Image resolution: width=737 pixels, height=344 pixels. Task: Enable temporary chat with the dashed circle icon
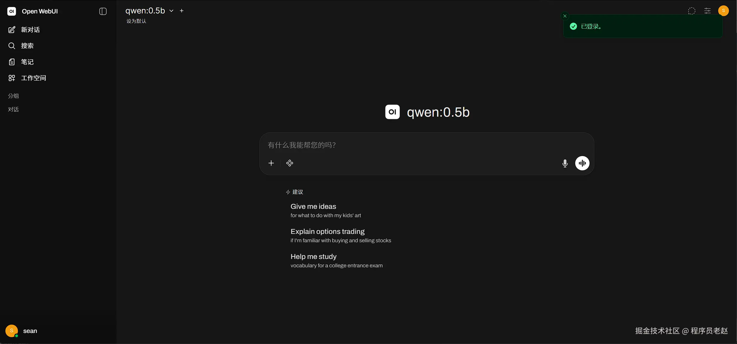691,10
